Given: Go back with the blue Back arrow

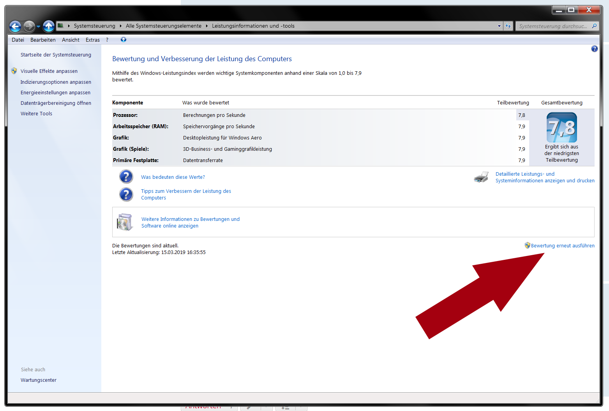Looking at the screenshot, I should point(15,26).
